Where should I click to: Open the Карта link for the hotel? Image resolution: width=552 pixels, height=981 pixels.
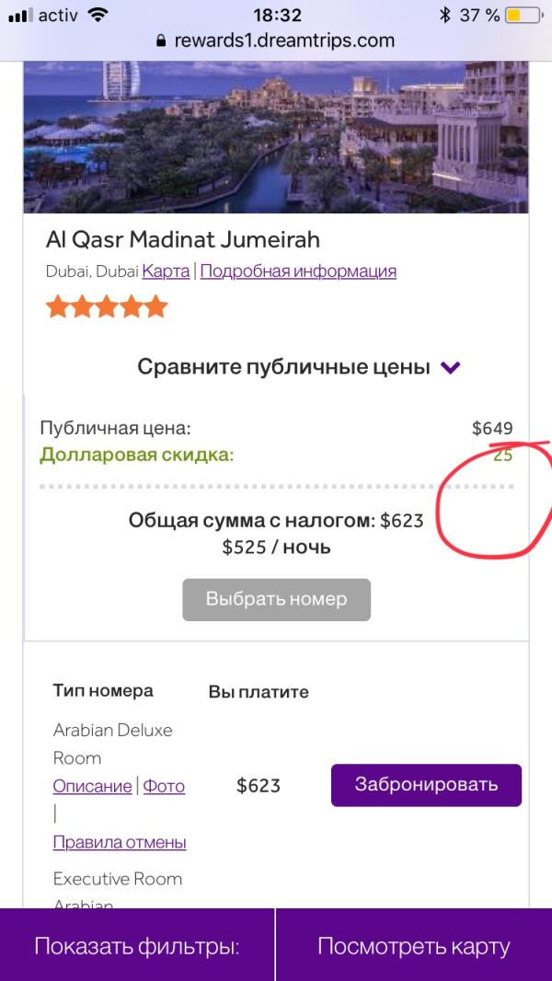[166, 271]
